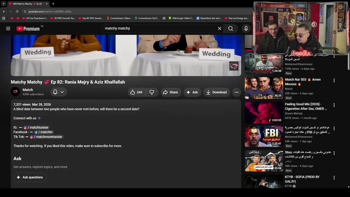
Task: Dislike the video with thumbs-down
Action: (152, 92)
